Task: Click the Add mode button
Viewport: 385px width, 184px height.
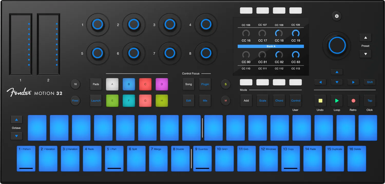Action: click(x=246, y=101)
